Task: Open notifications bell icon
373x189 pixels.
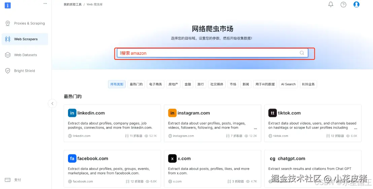Action: [x=331, y=4]
